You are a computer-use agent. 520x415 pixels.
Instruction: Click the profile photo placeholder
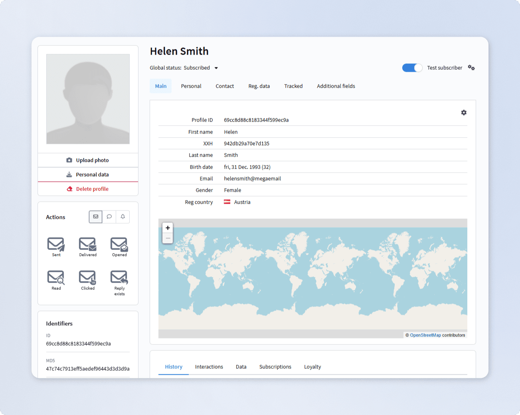tap(88, 99)
